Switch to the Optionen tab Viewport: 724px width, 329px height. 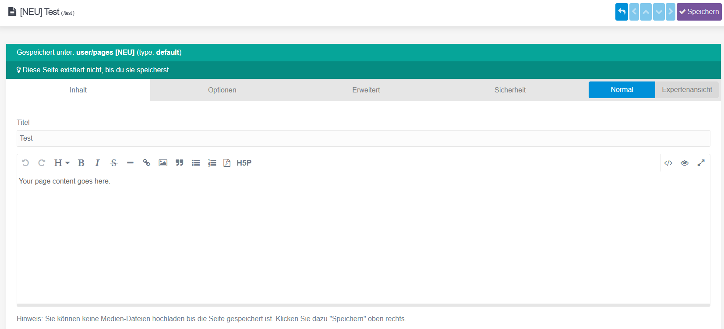pyautogui.click(x=222, y=90)
